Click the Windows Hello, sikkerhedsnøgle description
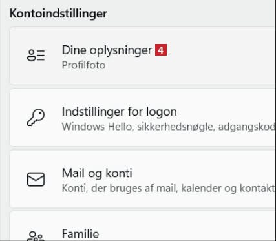The height and width of the screenshot is (241, 276). point(169,127)
